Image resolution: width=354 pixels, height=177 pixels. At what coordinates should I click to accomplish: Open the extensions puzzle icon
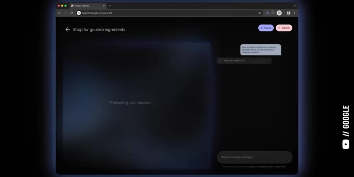(273, 13)
